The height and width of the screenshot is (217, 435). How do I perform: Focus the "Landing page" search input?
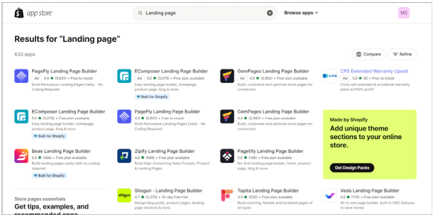pyautogui.click(x=205, y=13)
